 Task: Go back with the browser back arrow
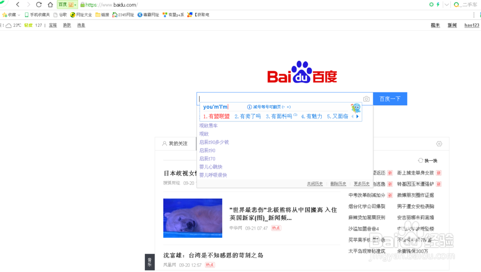tap(18, 5)
